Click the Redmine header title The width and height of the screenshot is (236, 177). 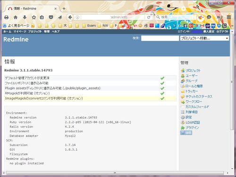point(16,39)
